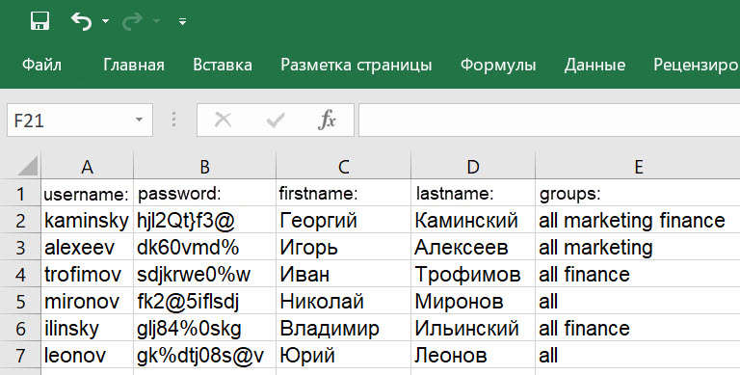740x375 pixels.
Task: Click cell containing 'groups:'
Action: (x=638, y=193)
